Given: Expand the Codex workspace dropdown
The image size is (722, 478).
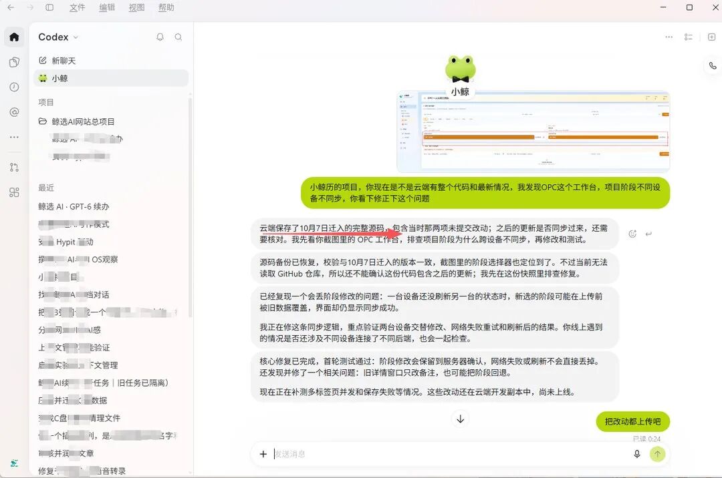Looking at the screenshot, I should point(76,37).
